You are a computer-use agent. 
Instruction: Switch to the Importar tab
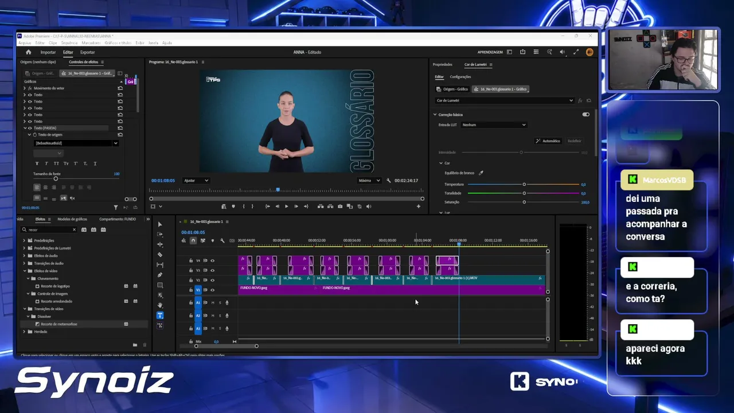48,52
